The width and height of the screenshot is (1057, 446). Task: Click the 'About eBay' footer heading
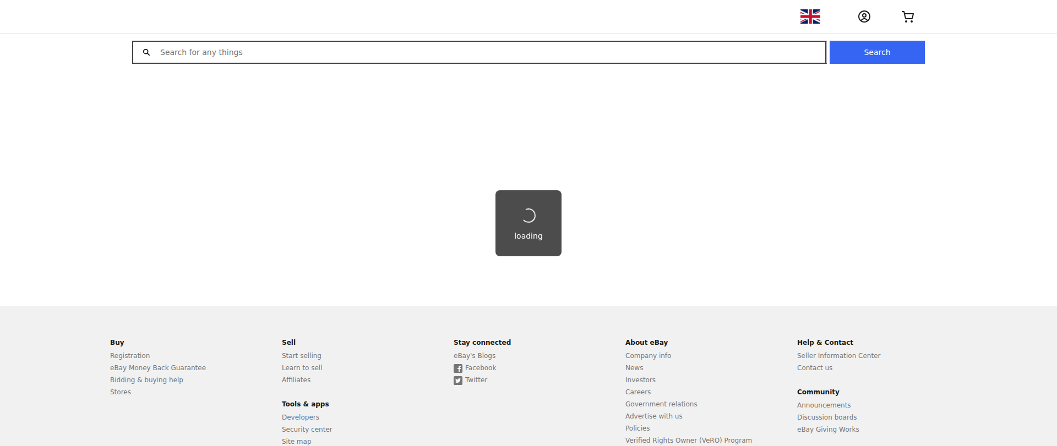click(647, 343)
